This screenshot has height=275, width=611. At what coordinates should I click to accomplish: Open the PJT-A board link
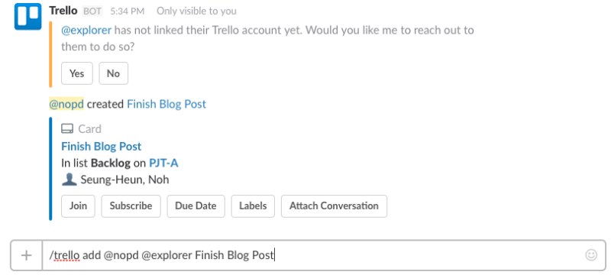click(163, 163)
